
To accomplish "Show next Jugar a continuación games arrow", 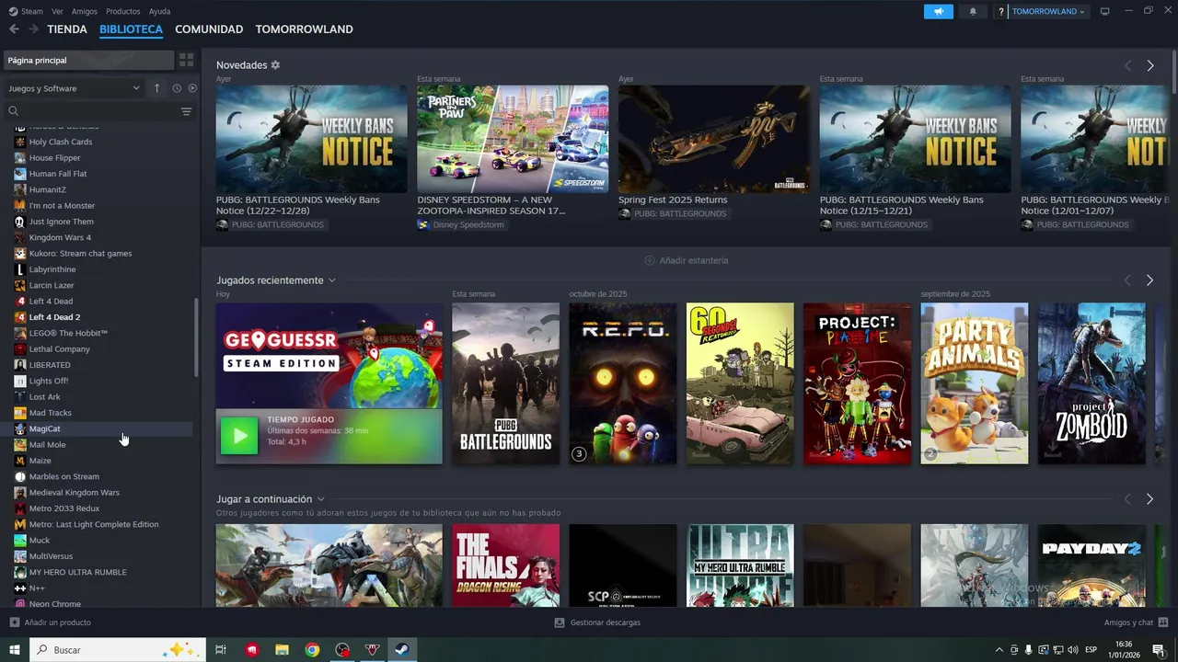I will 1149,498.
